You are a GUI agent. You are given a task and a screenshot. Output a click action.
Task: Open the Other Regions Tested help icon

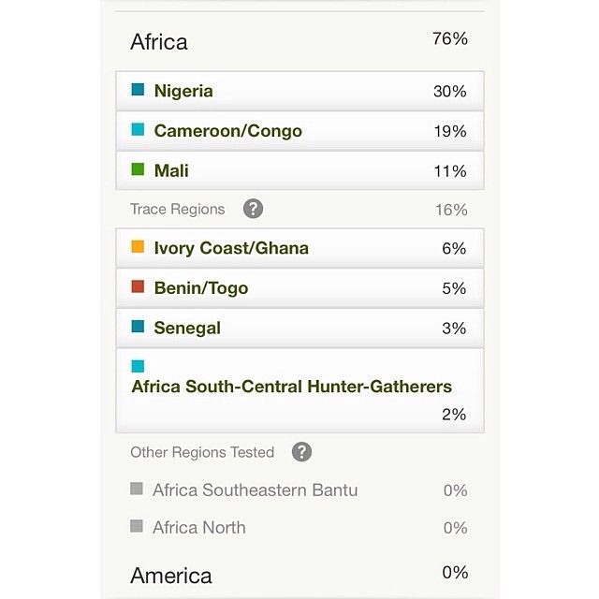pyautogui.click(x=301, y=451)
